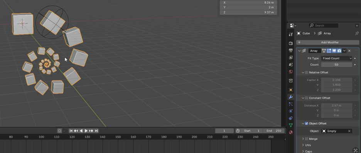Animate the Count property dot
Image resolution: width=361 pixels, height=153 pixels.
(355, 65)
